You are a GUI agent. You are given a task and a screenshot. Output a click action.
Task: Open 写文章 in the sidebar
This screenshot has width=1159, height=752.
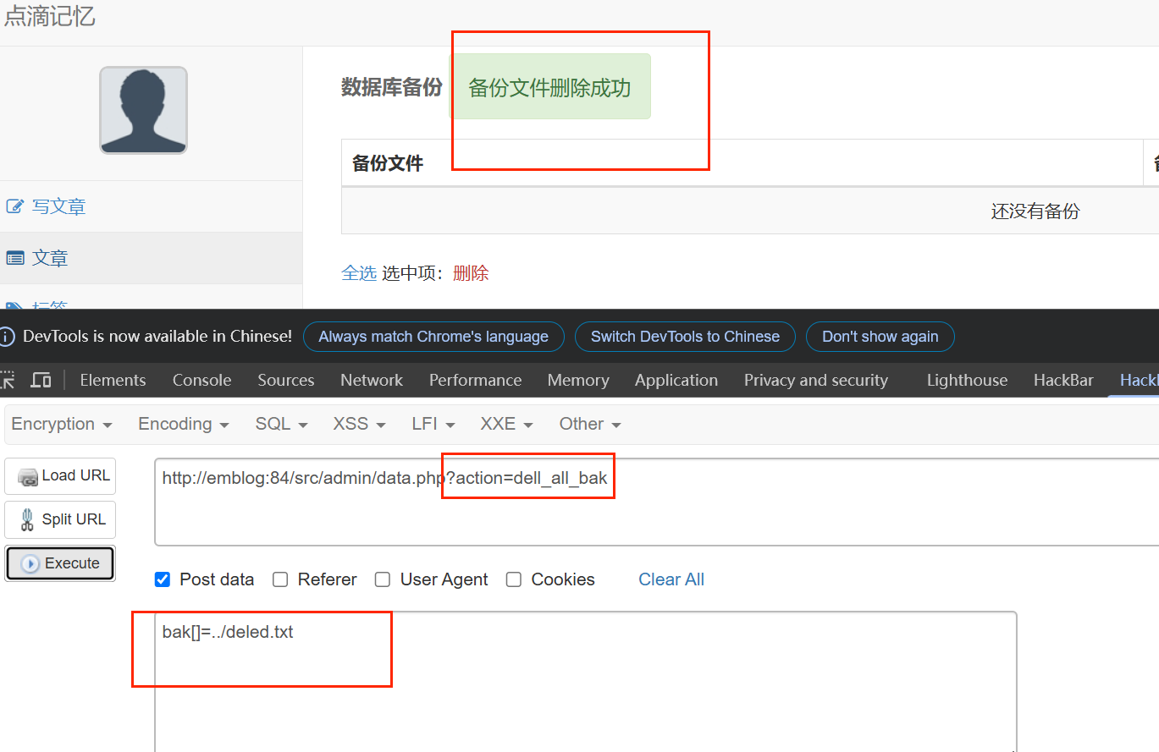58,206
